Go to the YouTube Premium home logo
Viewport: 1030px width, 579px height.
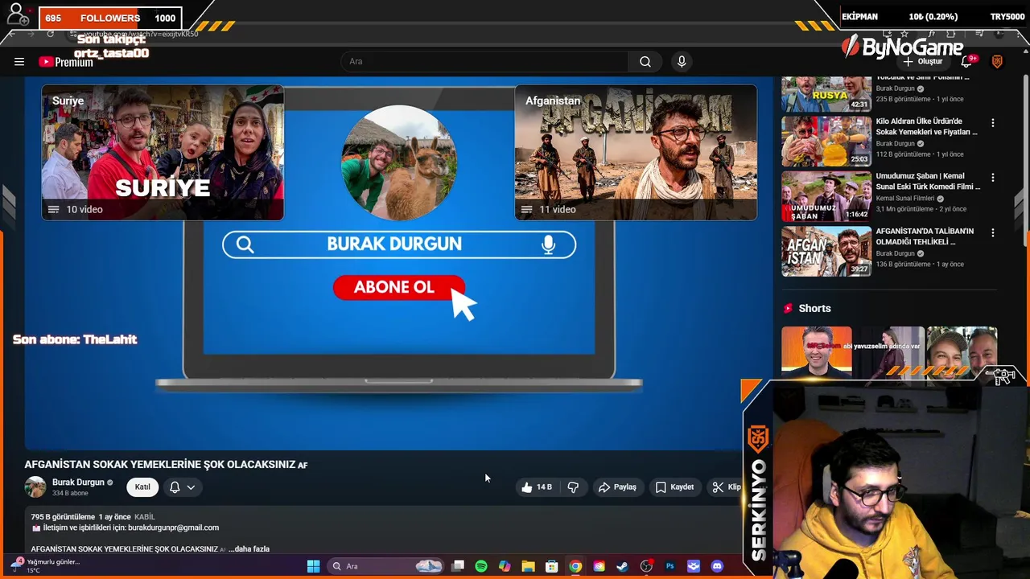pyautogui.click(x=66, y=62)
